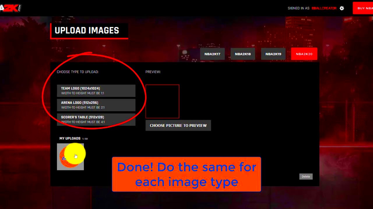Switch to the NBA2K19 tab

point(273,54)
